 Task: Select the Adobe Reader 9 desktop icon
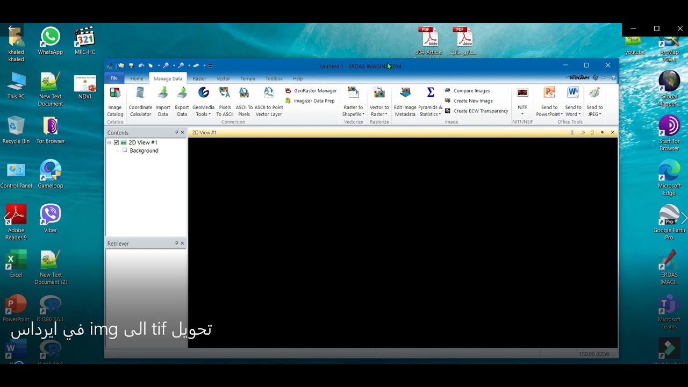(x=16, y=223)
